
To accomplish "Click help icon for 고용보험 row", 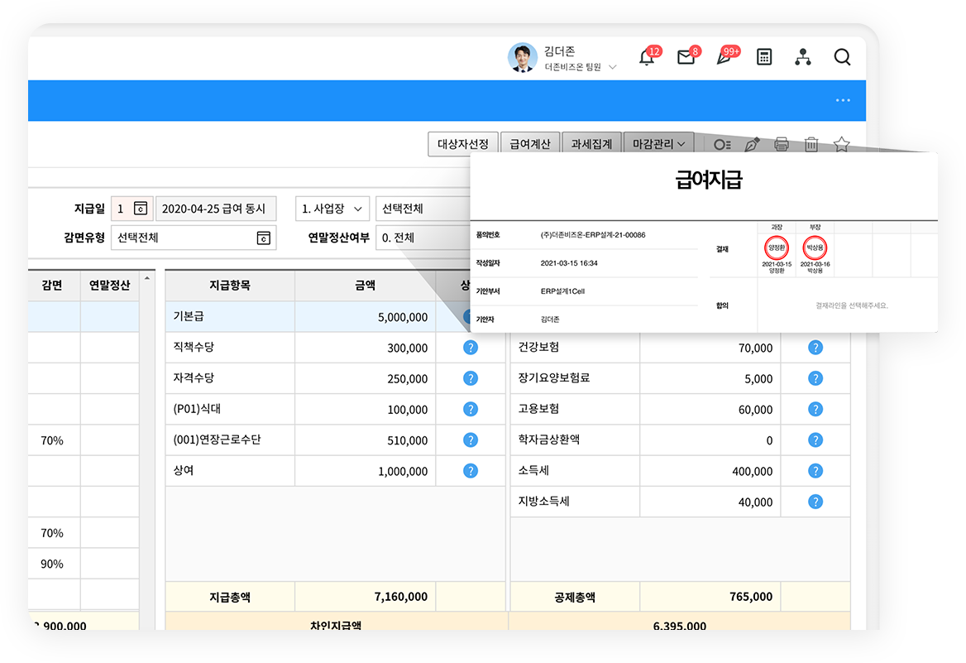I will click(x=815, y=410).
